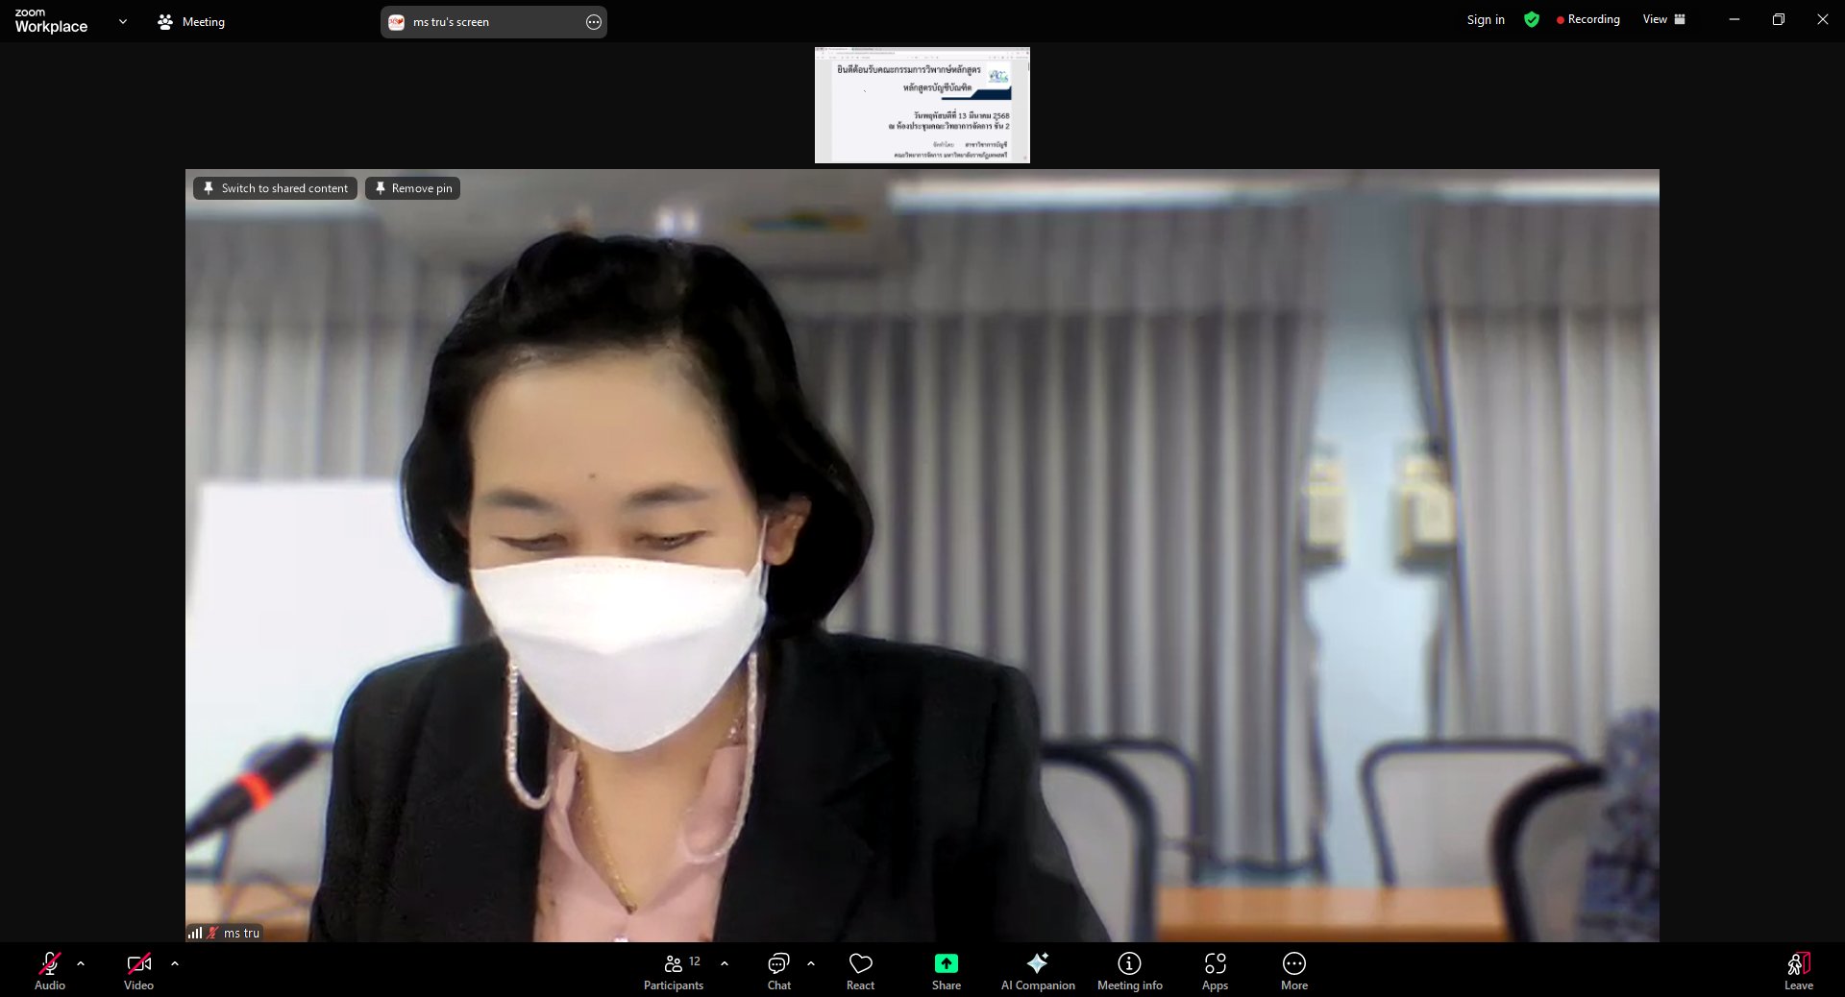Open AI Companion
The height and width of the screenshot is (997, 1845).
pos(1037,970)
